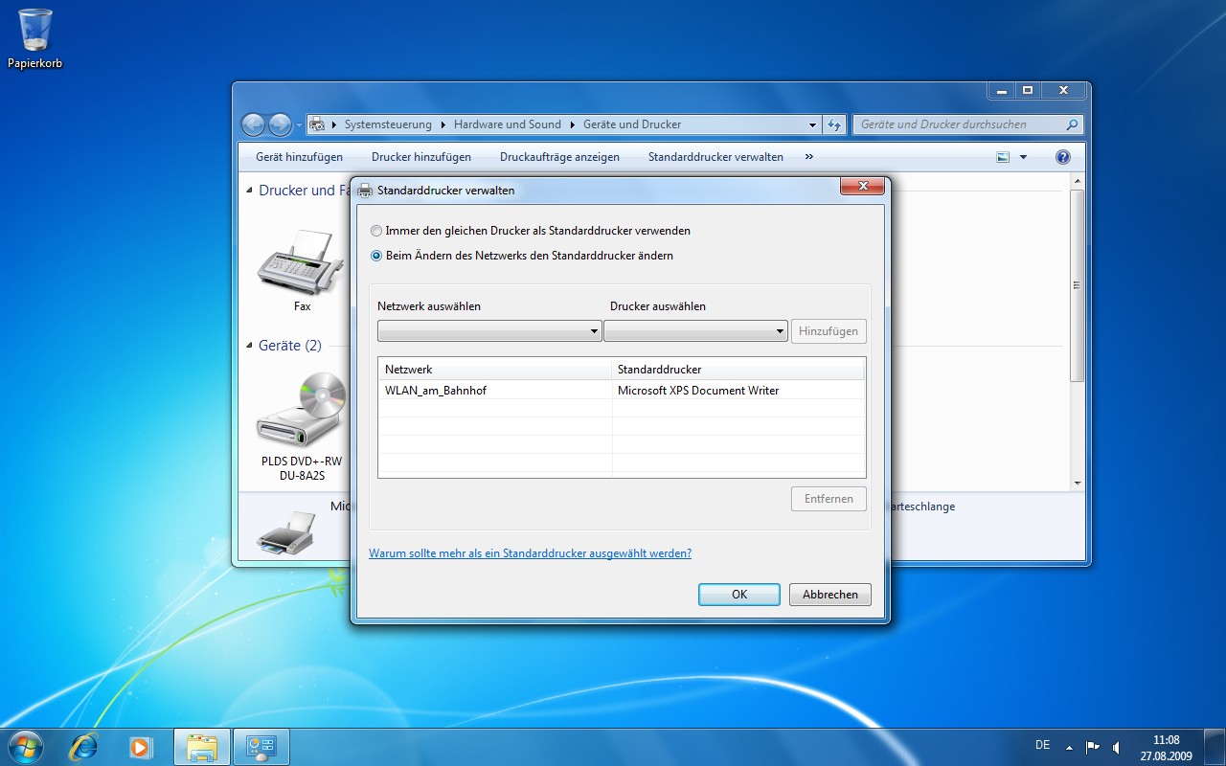Viewport: 1226px width, 766px height.
Task: Click 'Druckaufträge anzeigen' on the toolbar
Action: tap(559, 156)
